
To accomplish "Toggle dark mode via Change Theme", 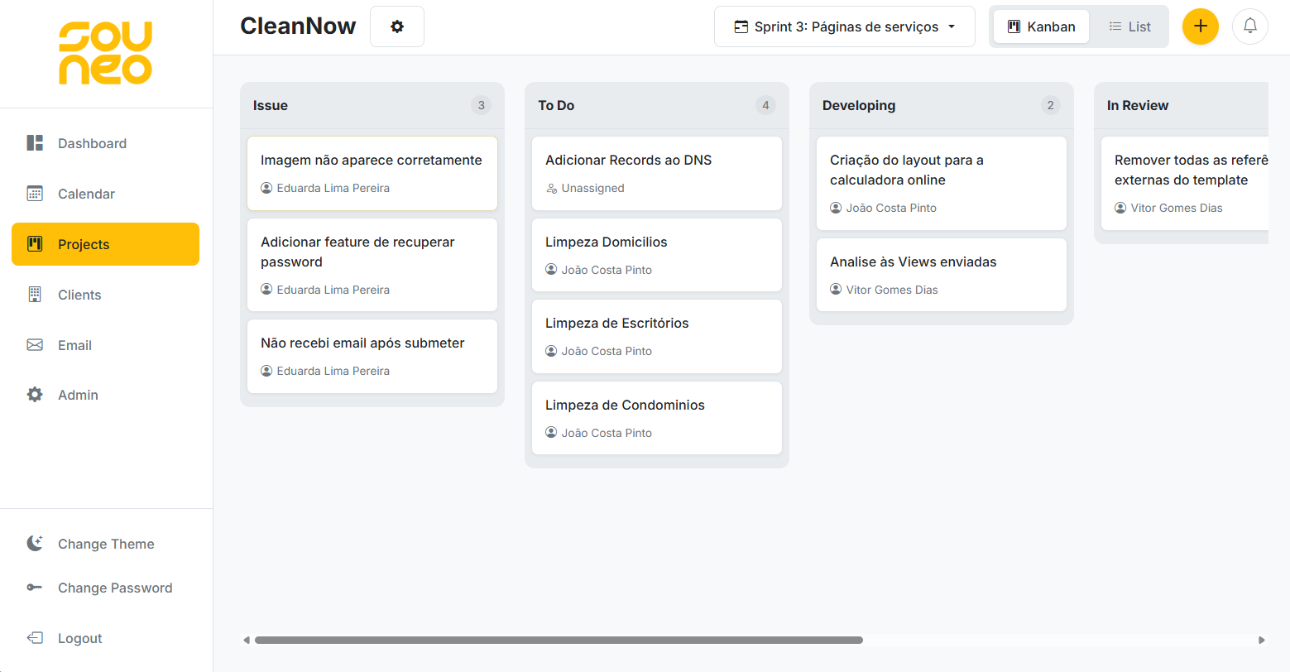I will (105, 544).
